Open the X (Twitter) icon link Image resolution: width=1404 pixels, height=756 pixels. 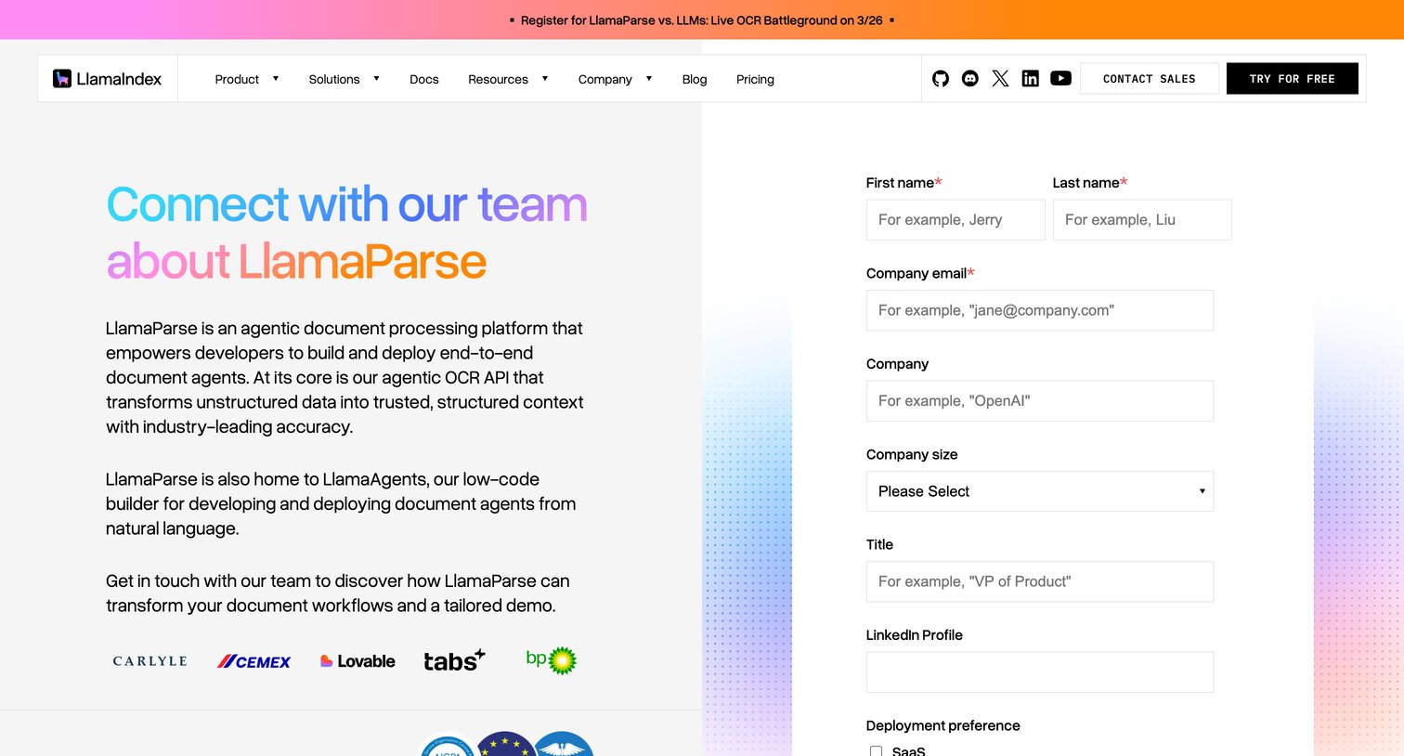click(1000, 79)
